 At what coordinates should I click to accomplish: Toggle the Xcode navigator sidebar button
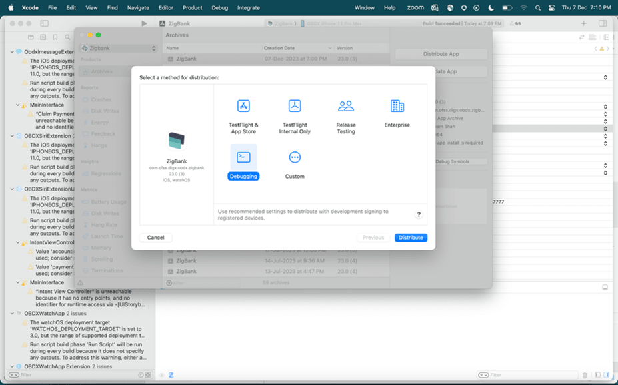pyautogui.click(x=44, y=23)
